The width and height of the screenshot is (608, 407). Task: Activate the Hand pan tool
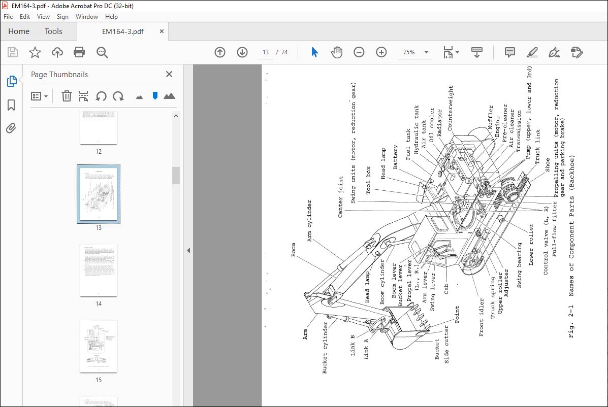tap(337, 52)
